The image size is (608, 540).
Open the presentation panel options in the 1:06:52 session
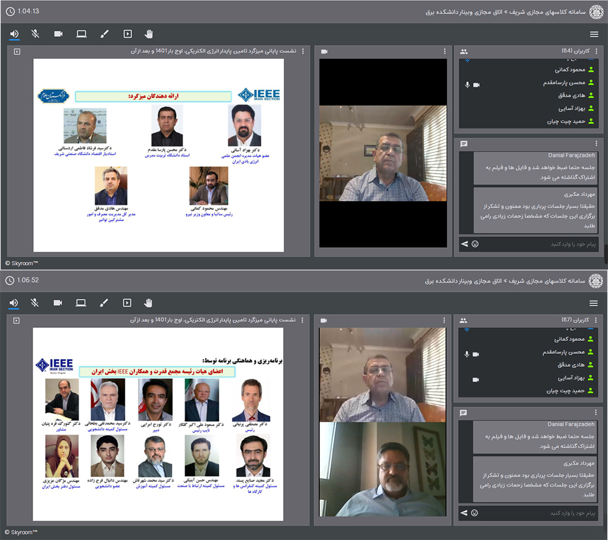pos(303,321)
